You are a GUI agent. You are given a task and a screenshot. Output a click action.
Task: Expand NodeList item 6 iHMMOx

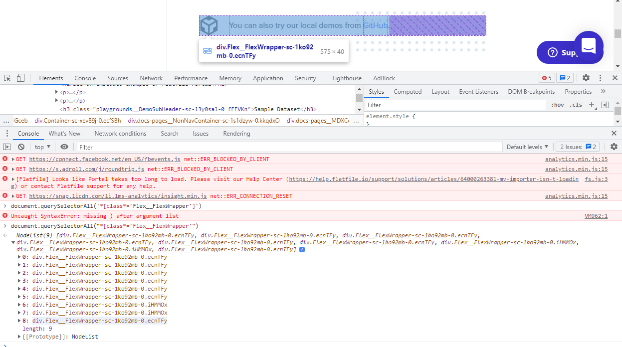pos(19,305)
